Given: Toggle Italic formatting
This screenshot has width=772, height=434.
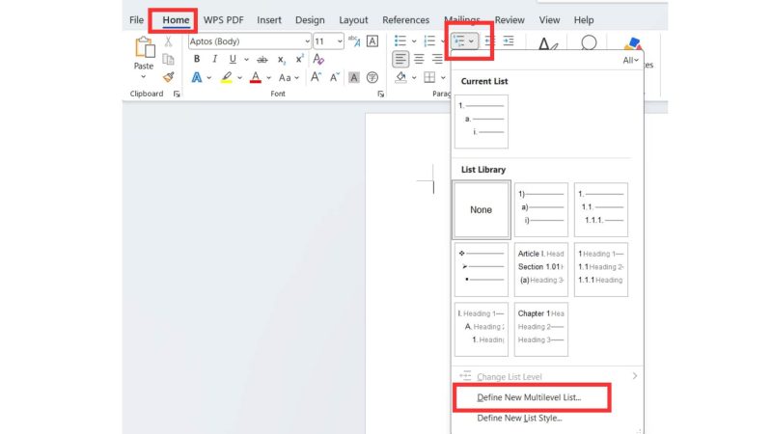Looking at the screenshot, I should click(214, 59).
